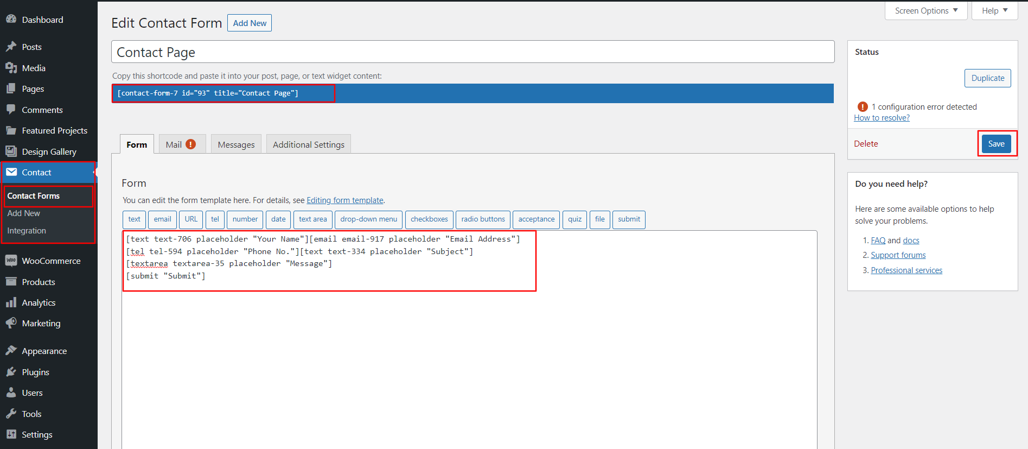Open the Professional services link
The width and height of the screenshot is (1028, 449).
[906, 270]
